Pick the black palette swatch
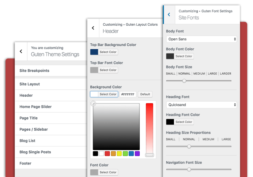Image resolution: width=253 pixels, height=177 pixels. [x=95, y=153]
